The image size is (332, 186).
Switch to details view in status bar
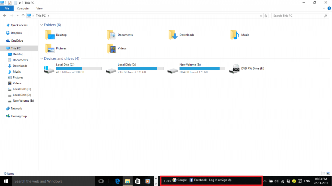[x=323, y=173]
